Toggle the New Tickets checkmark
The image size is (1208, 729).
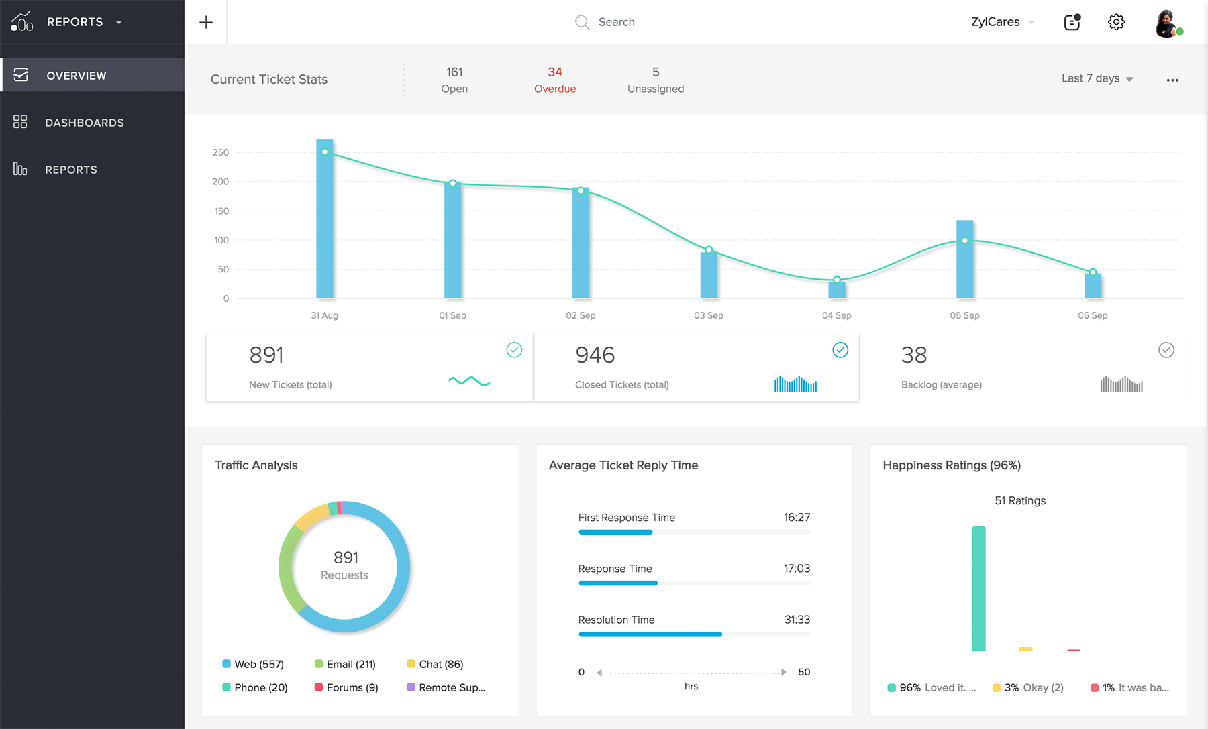[514, 350]
